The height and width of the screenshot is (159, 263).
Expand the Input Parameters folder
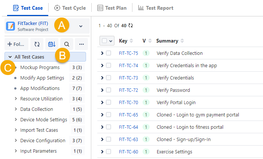pos(16,151)
